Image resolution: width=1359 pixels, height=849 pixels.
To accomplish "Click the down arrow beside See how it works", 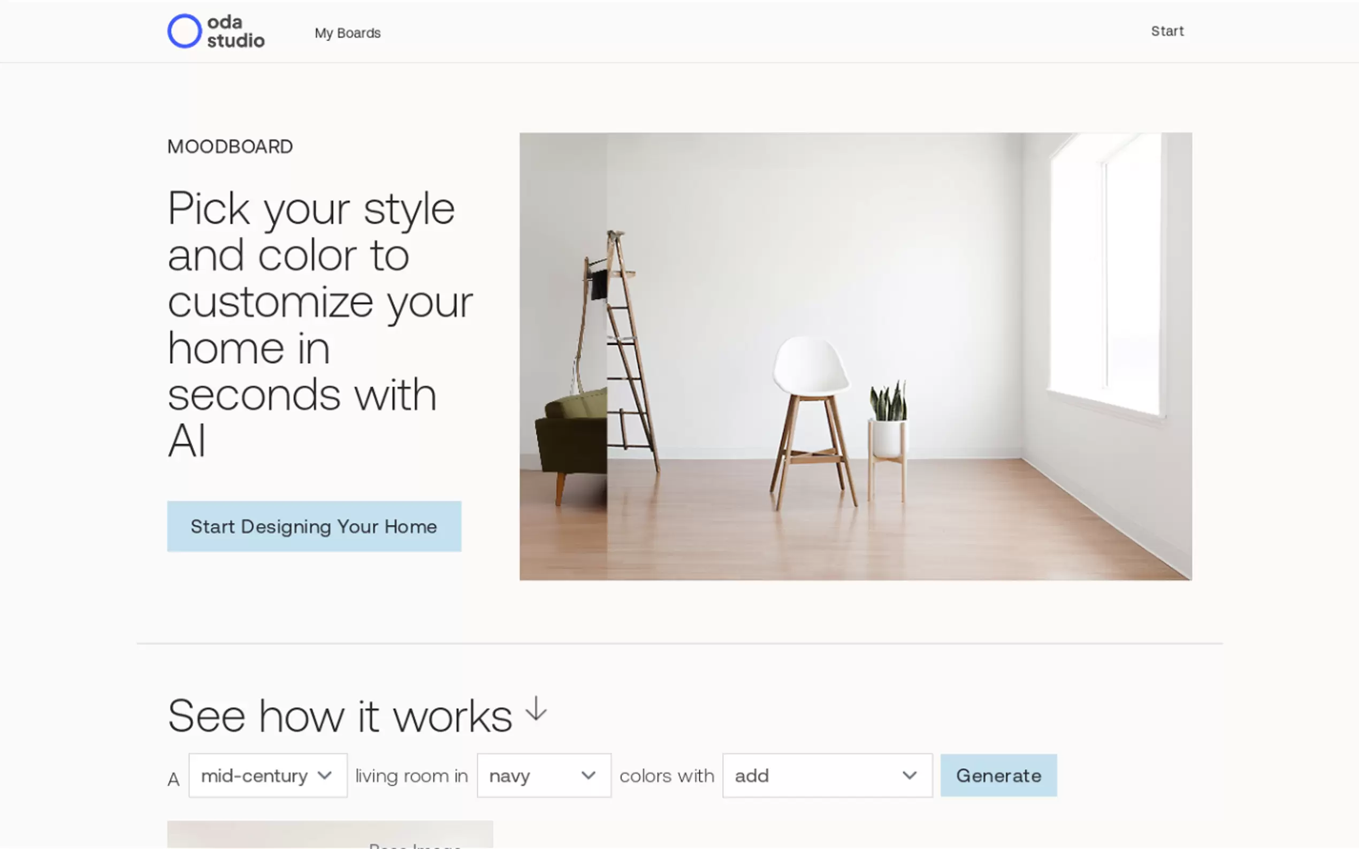I will tap(536, 708).
